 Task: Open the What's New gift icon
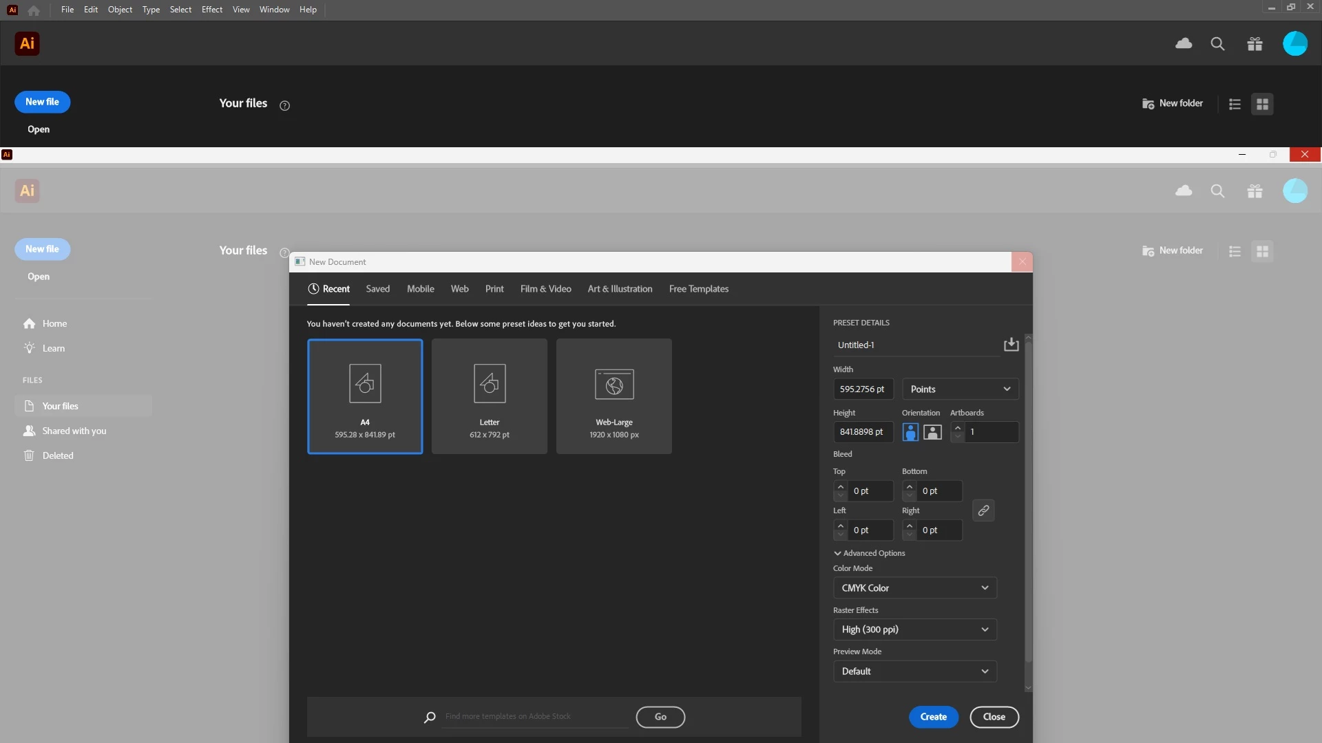coord(1255,44)
